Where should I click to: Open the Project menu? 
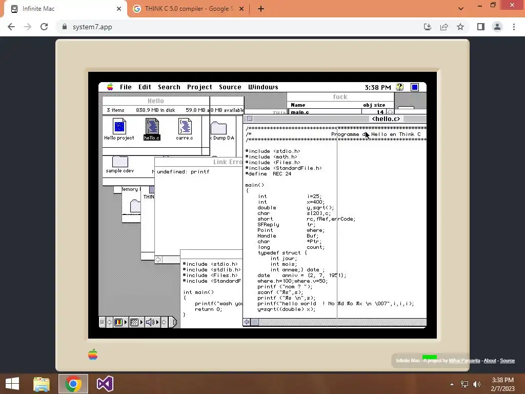[199, 87]
